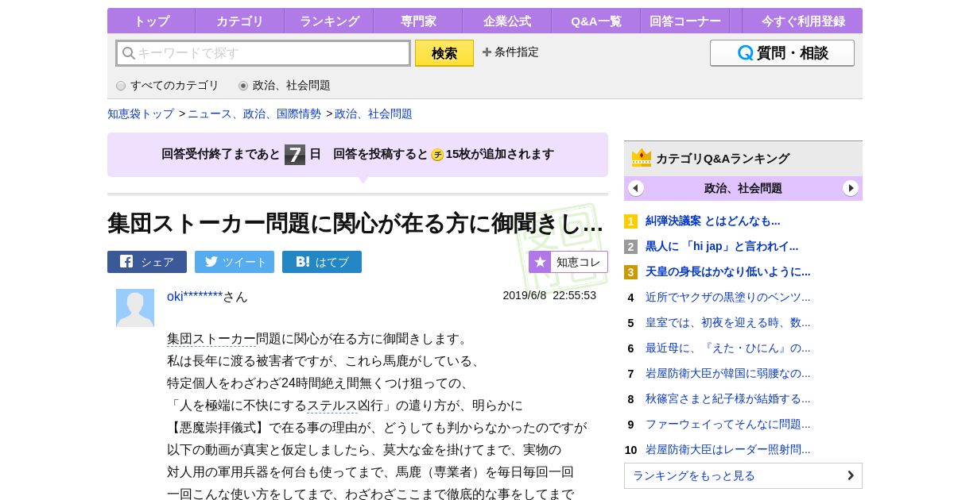
Task: Open the rank 1 question 糾弾決議案
Action: click(x=713, y=221)
